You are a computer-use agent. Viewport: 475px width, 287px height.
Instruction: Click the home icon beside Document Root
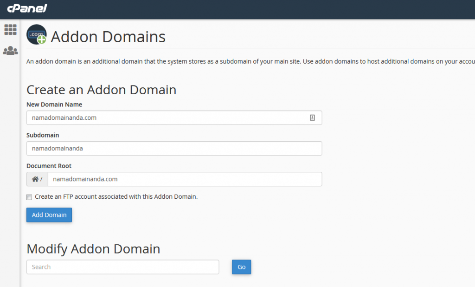point(34,179)
